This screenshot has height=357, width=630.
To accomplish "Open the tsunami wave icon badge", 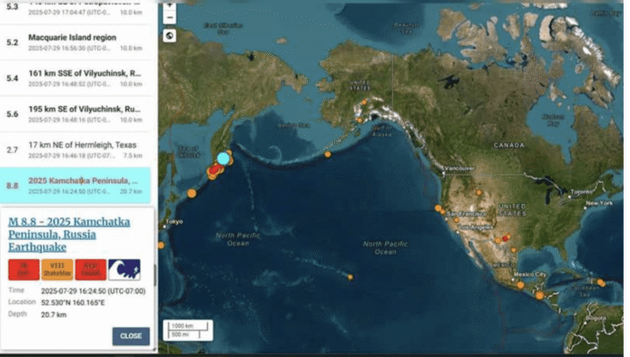I will [124, 270].
